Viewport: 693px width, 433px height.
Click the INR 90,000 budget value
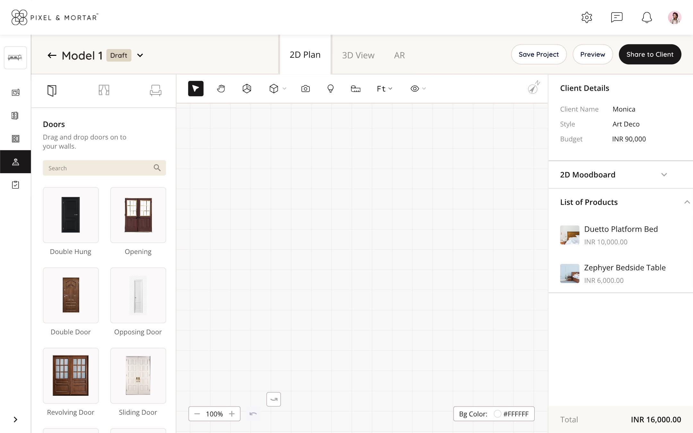[x=629, y=139]
